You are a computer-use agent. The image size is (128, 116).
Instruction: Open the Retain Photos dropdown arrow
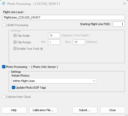click(94, 81)
